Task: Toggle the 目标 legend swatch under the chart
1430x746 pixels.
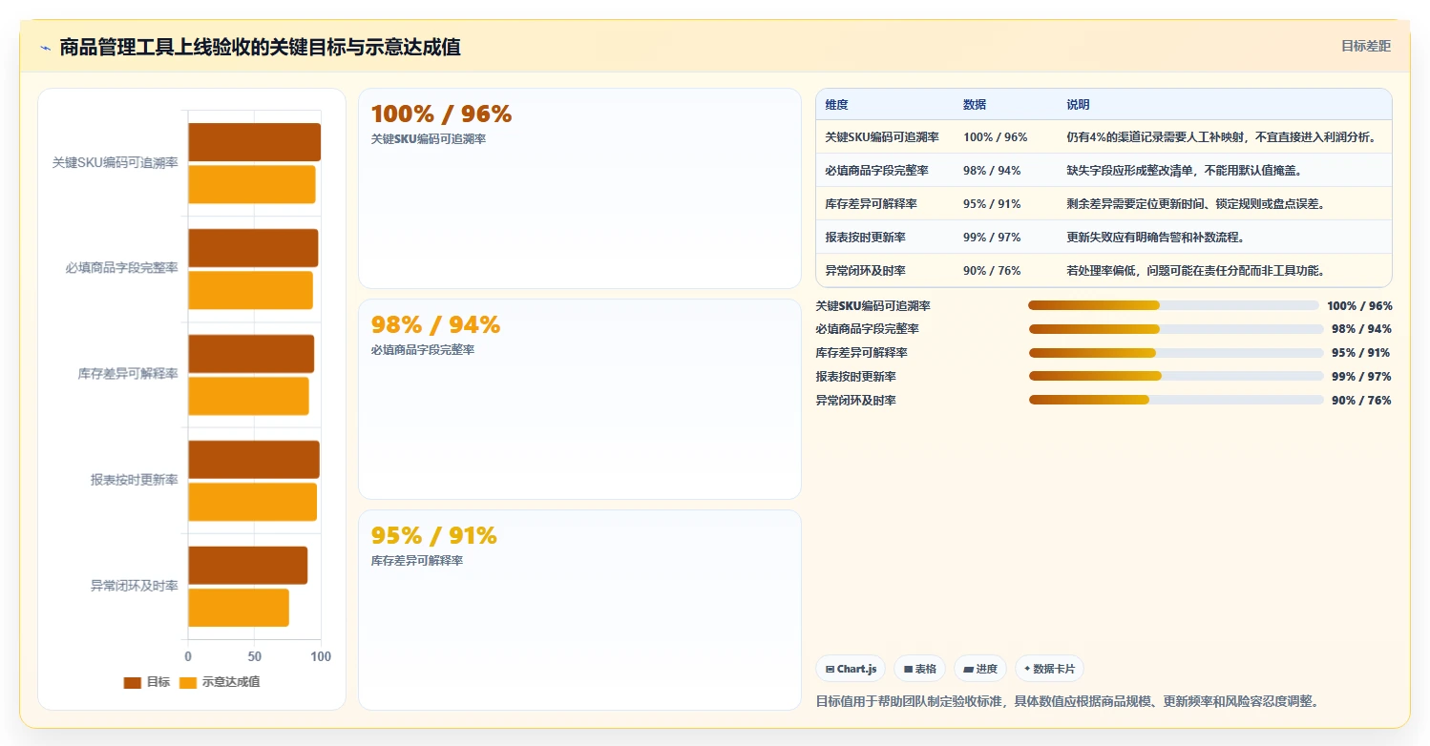Action: click(132, 682)
